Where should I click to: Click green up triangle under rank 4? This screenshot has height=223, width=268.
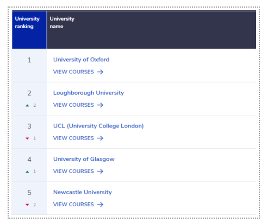(x=27, y=171)
